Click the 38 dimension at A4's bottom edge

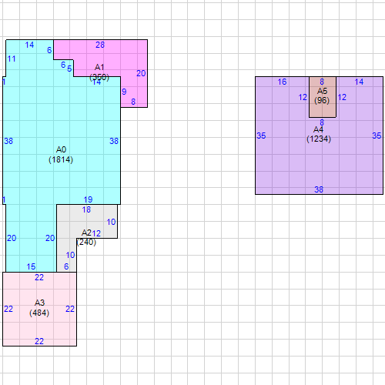319,189
